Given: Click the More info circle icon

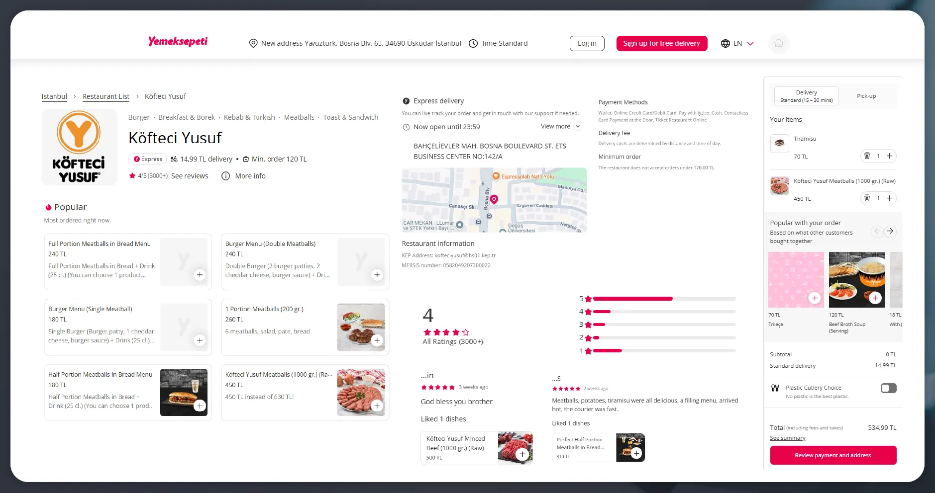Looking at the screenshot, I should [x=225, y=176].
